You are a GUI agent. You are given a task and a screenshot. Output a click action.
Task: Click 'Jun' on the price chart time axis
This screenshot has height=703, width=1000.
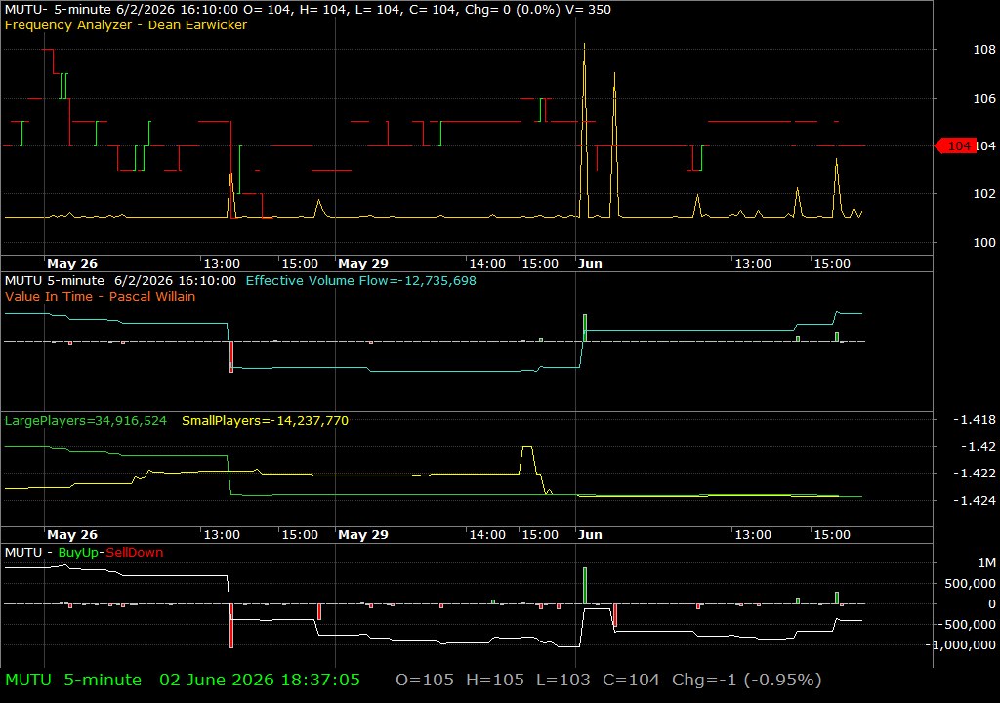pos(590,263)
